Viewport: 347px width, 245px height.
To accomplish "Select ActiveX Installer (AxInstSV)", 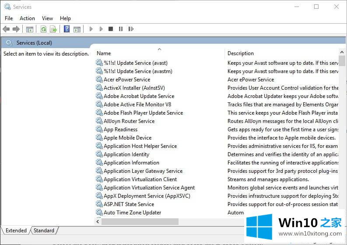I will [x=134, y=88].
